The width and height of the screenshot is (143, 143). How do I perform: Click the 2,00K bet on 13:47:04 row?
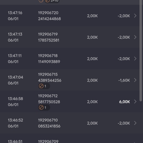point(92,80)
